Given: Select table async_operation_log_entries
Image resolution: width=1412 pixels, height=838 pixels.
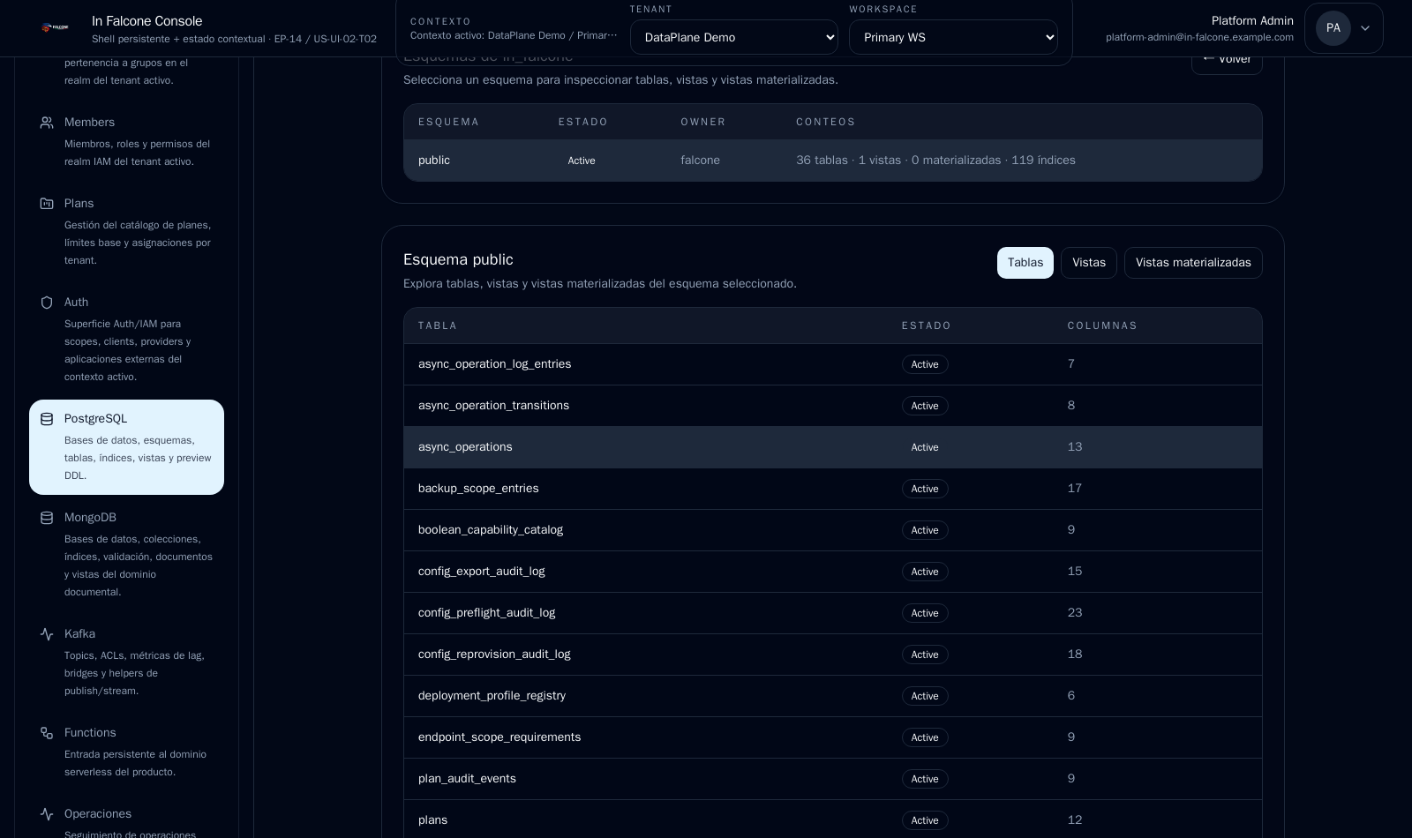Looking at the screenshot, I should click(x=833, y=364).
